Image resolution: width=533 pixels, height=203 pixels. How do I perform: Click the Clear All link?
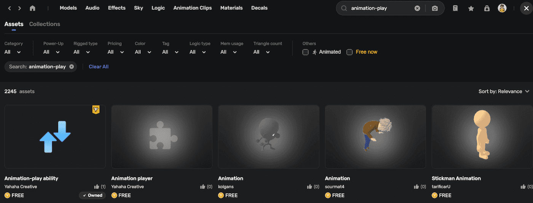99,67
